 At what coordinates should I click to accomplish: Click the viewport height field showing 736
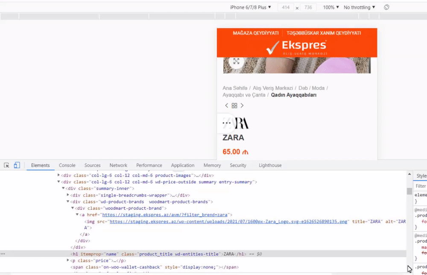[x=308, y=7]
